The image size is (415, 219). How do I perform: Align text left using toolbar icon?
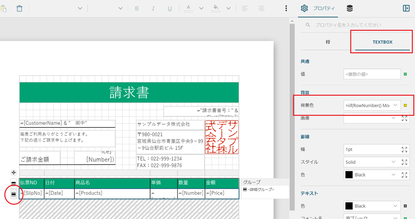[245, 8]
